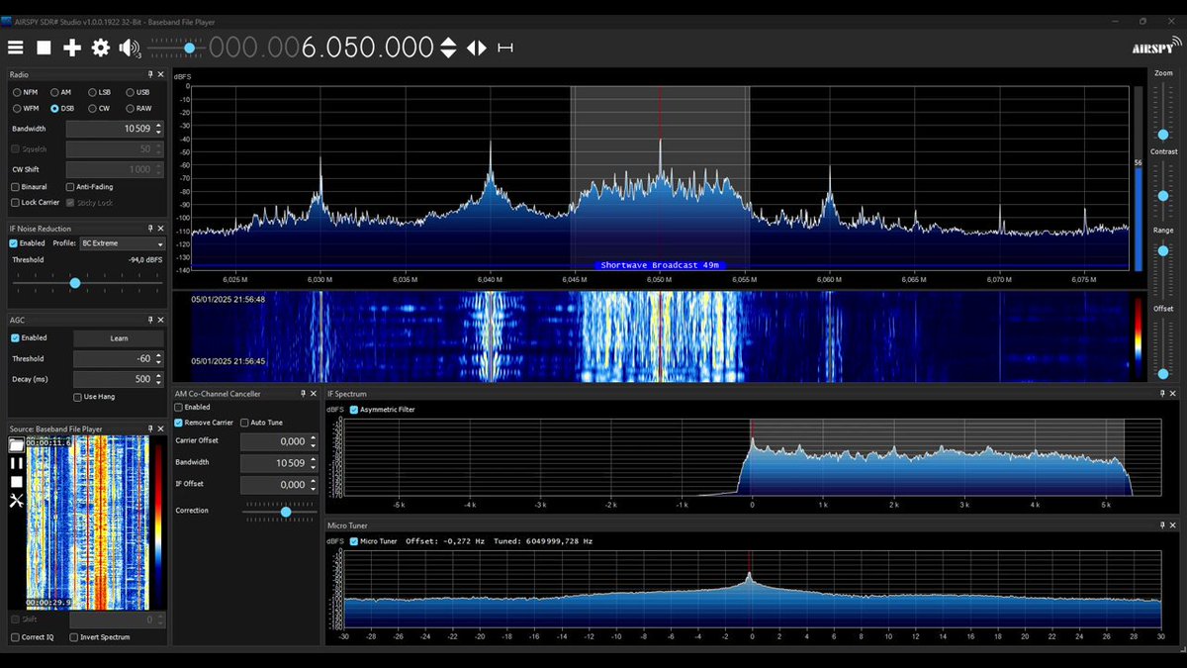Close the Radio panel
Screen dimensions: 1187x668
coord(160,74)
